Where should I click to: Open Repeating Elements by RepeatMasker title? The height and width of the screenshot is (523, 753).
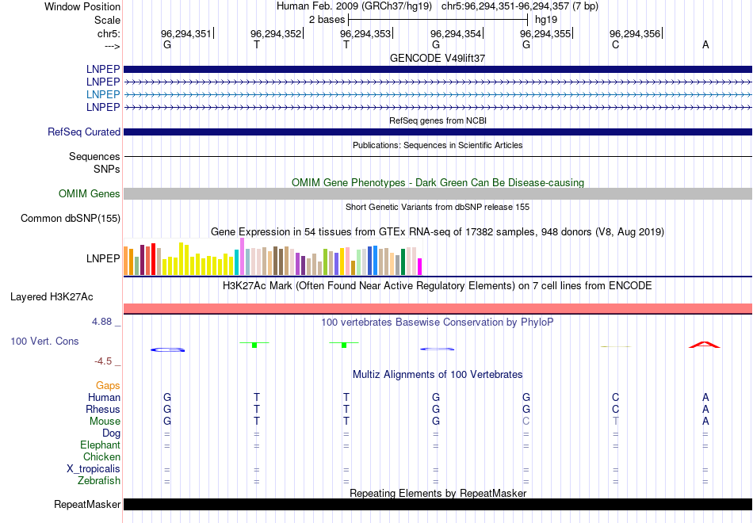tap(438, 493)
